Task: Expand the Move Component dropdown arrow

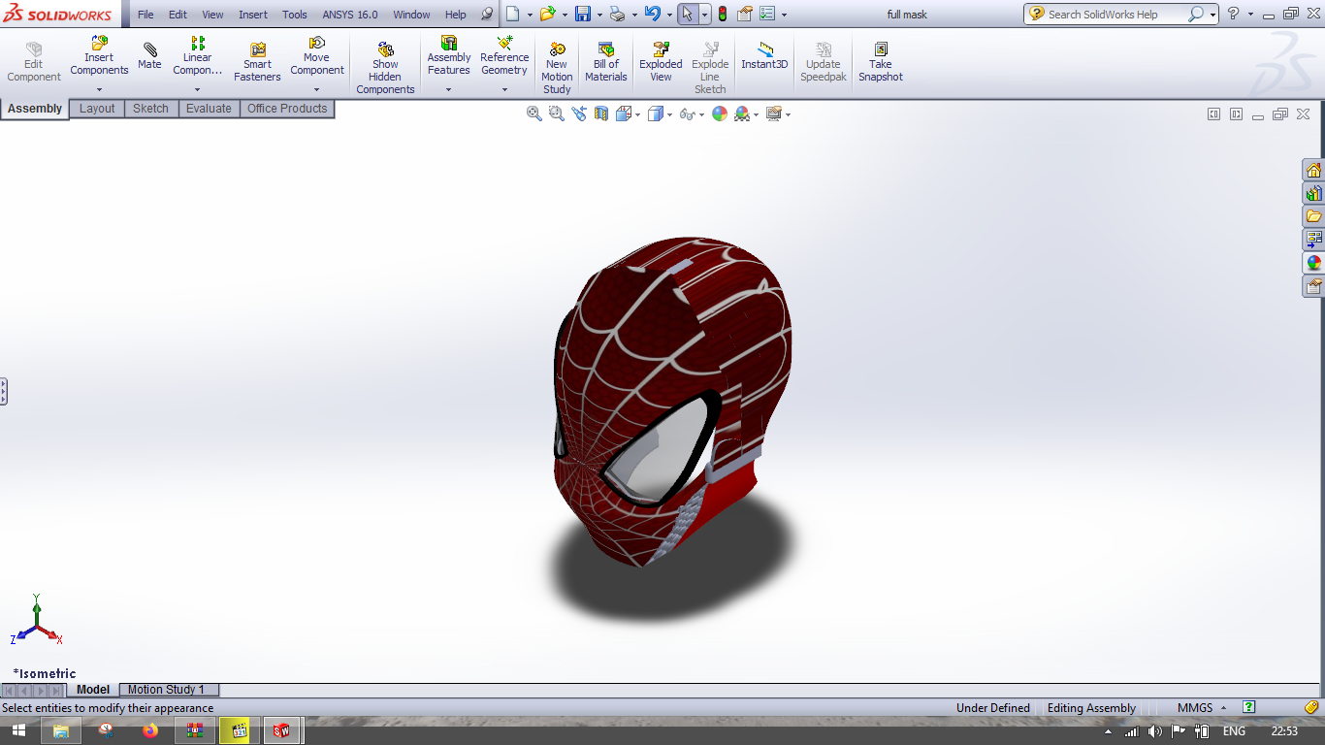Action: click(x=316, y=89)
